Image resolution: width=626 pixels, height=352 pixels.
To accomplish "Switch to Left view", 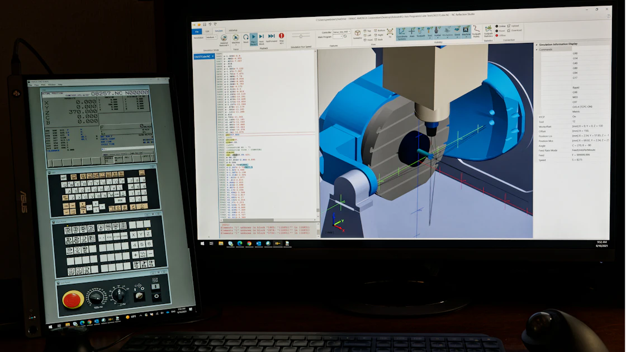I will click(x=367, y=35).
